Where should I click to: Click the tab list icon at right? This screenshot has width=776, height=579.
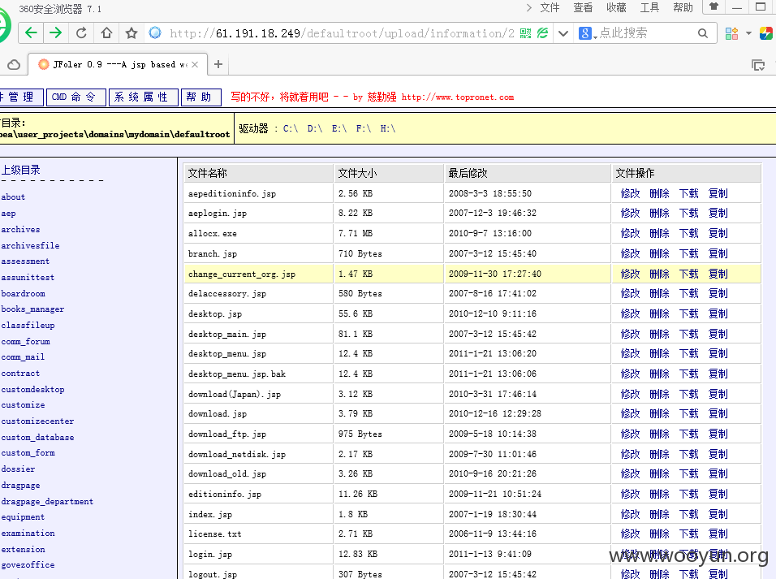[757, 65]
